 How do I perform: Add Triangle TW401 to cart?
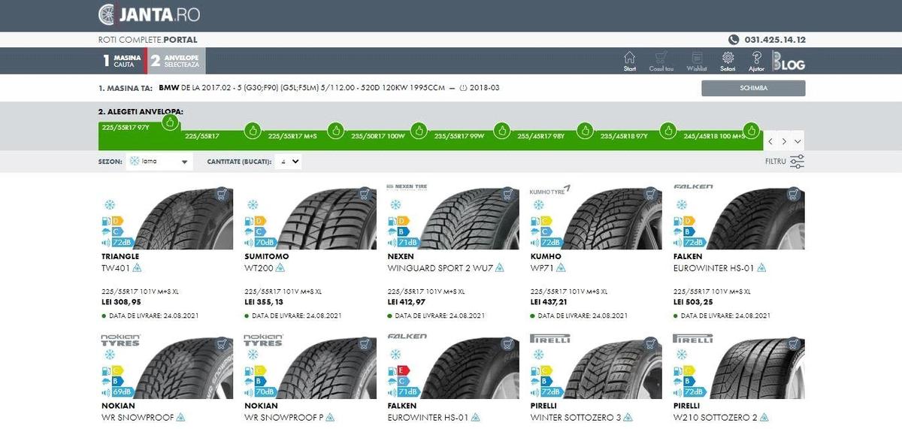tap(222, 194)
